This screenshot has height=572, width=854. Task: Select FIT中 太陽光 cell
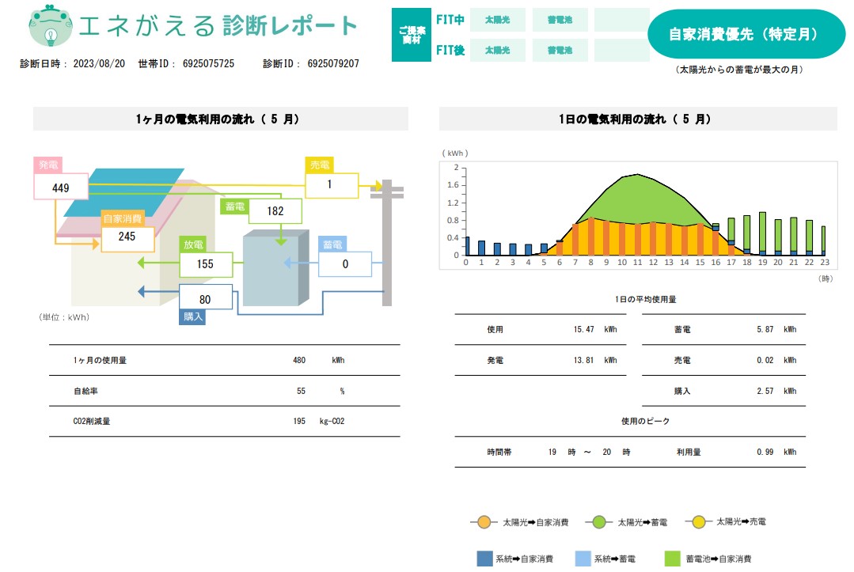[498, 20]
